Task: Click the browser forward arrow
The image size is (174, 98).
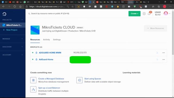Action: [x=9, y=7]
